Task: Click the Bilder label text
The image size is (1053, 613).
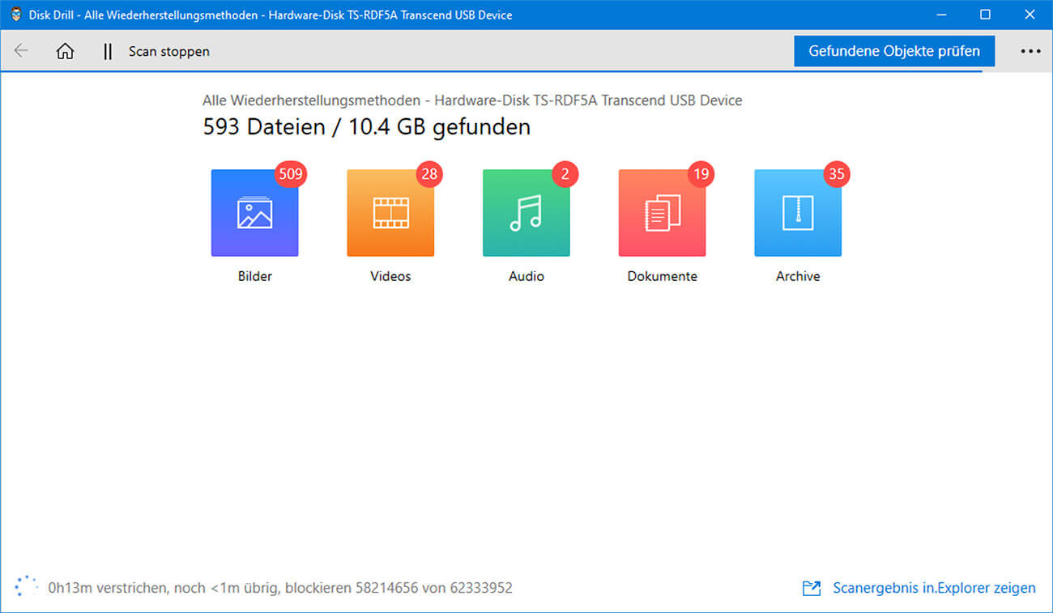Action: point(254,276)
